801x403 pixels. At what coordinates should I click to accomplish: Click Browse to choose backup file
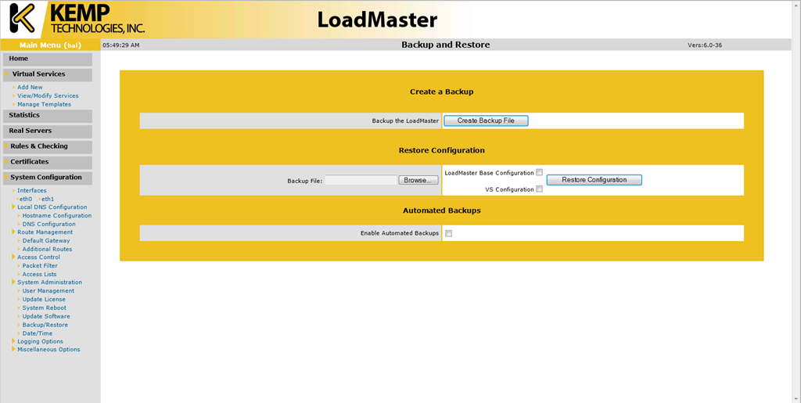point(418,180)
